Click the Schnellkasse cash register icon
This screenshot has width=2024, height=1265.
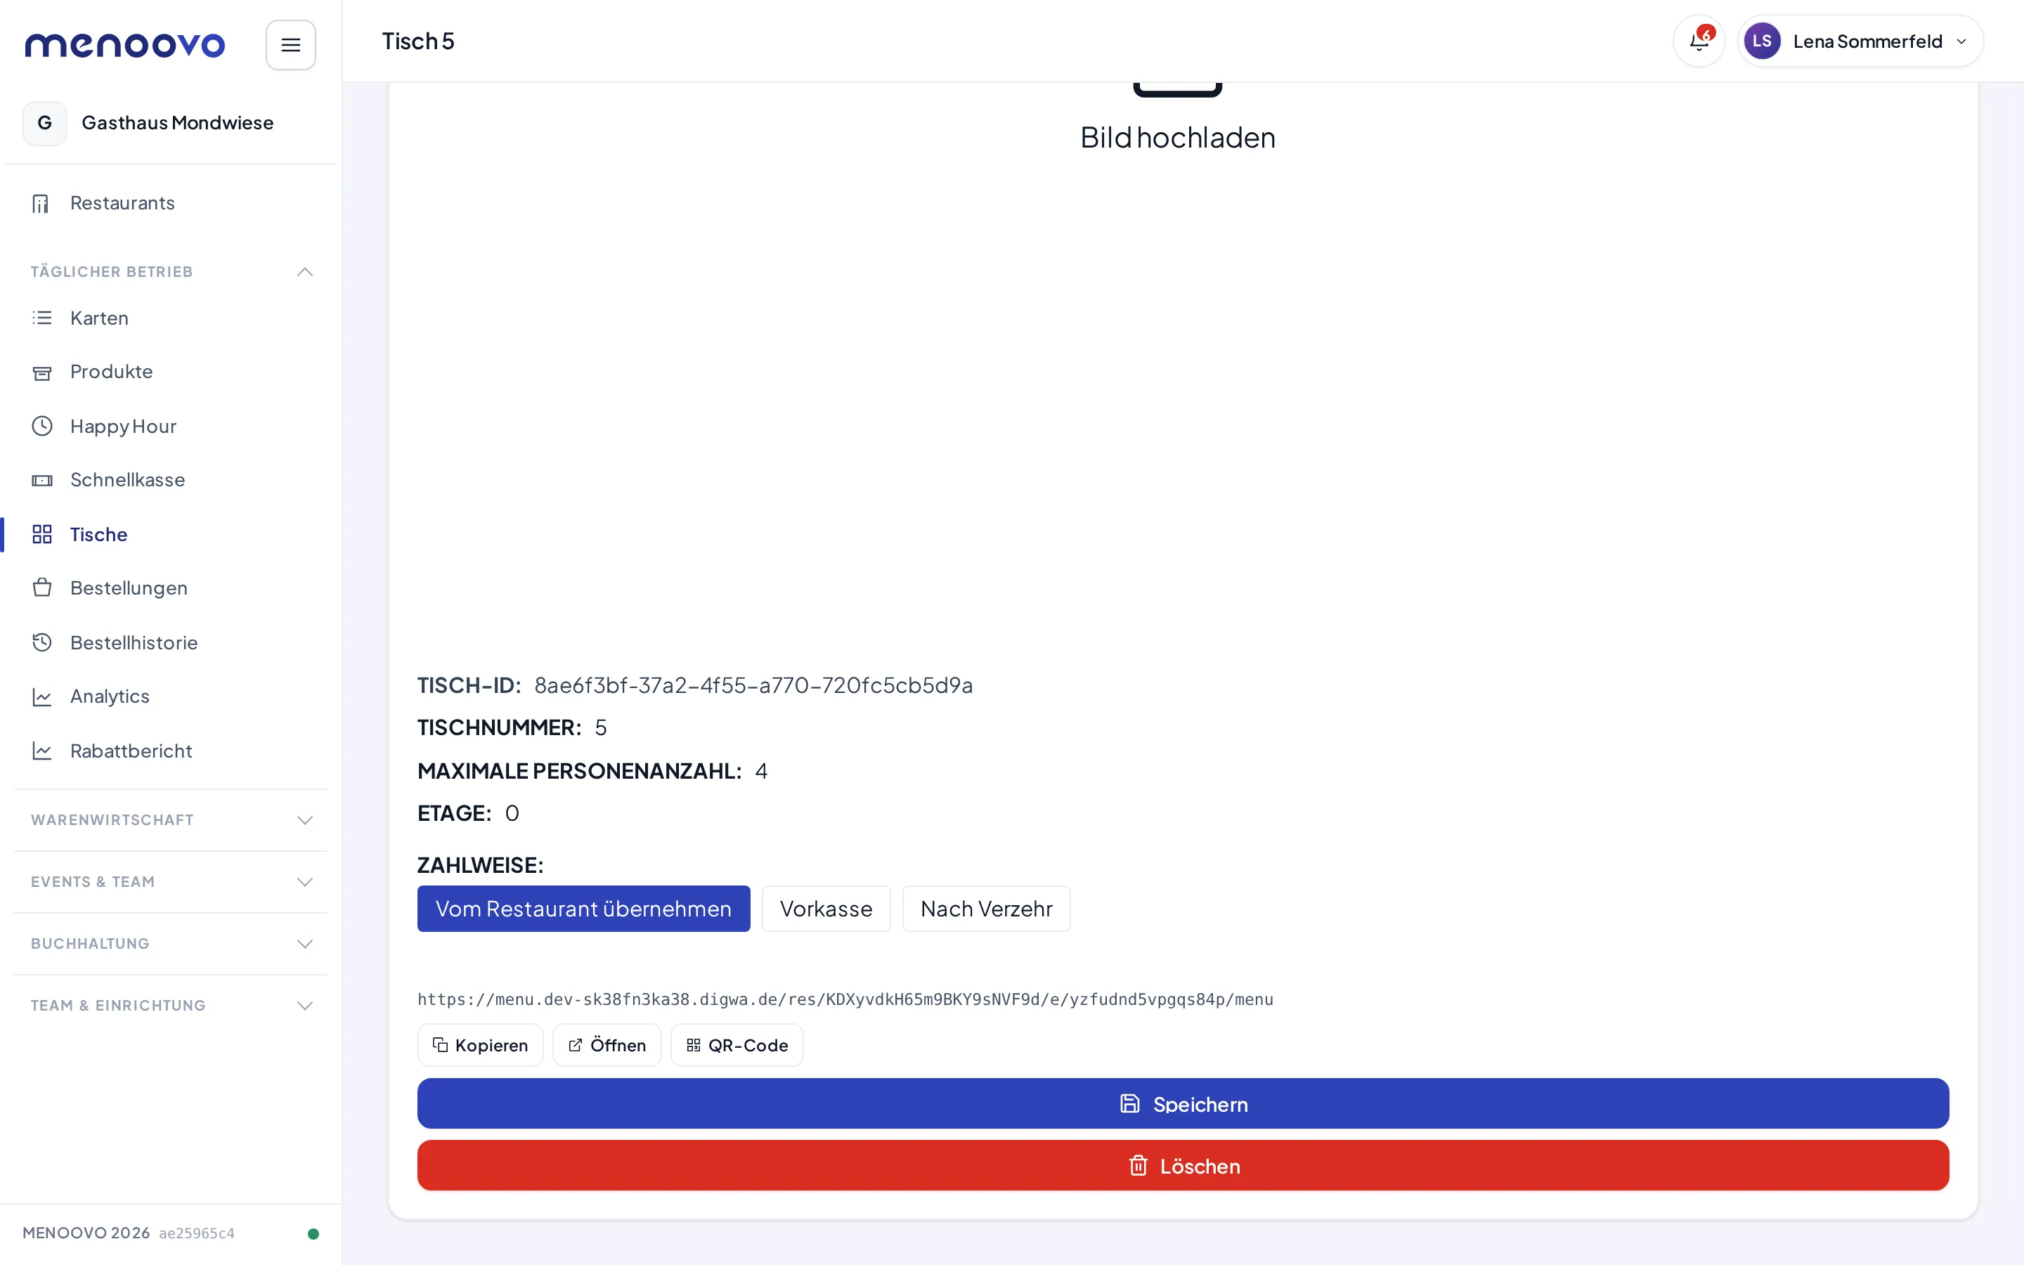(42, 480)
